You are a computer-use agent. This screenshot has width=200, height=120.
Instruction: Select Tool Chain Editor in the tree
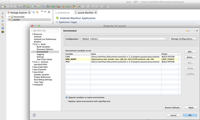45,59
